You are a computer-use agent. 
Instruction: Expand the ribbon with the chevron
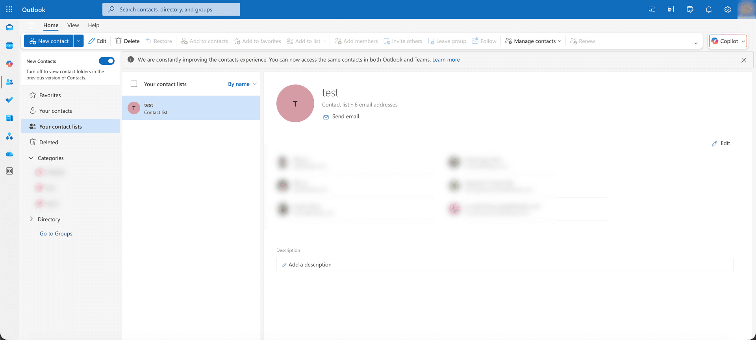(696, 43)
